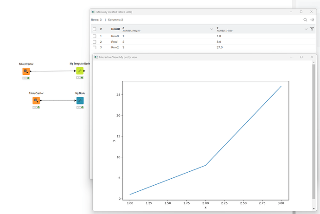Expand the y column dropdown arrow

coord(306,29)
